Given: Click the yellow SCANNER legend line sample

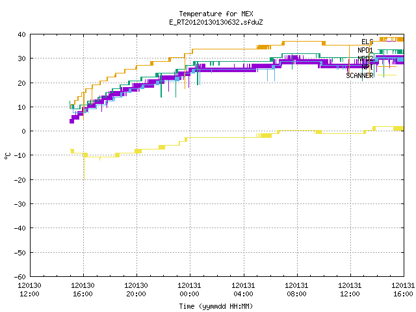Looking at the screenshot, I should click(387, 75).
